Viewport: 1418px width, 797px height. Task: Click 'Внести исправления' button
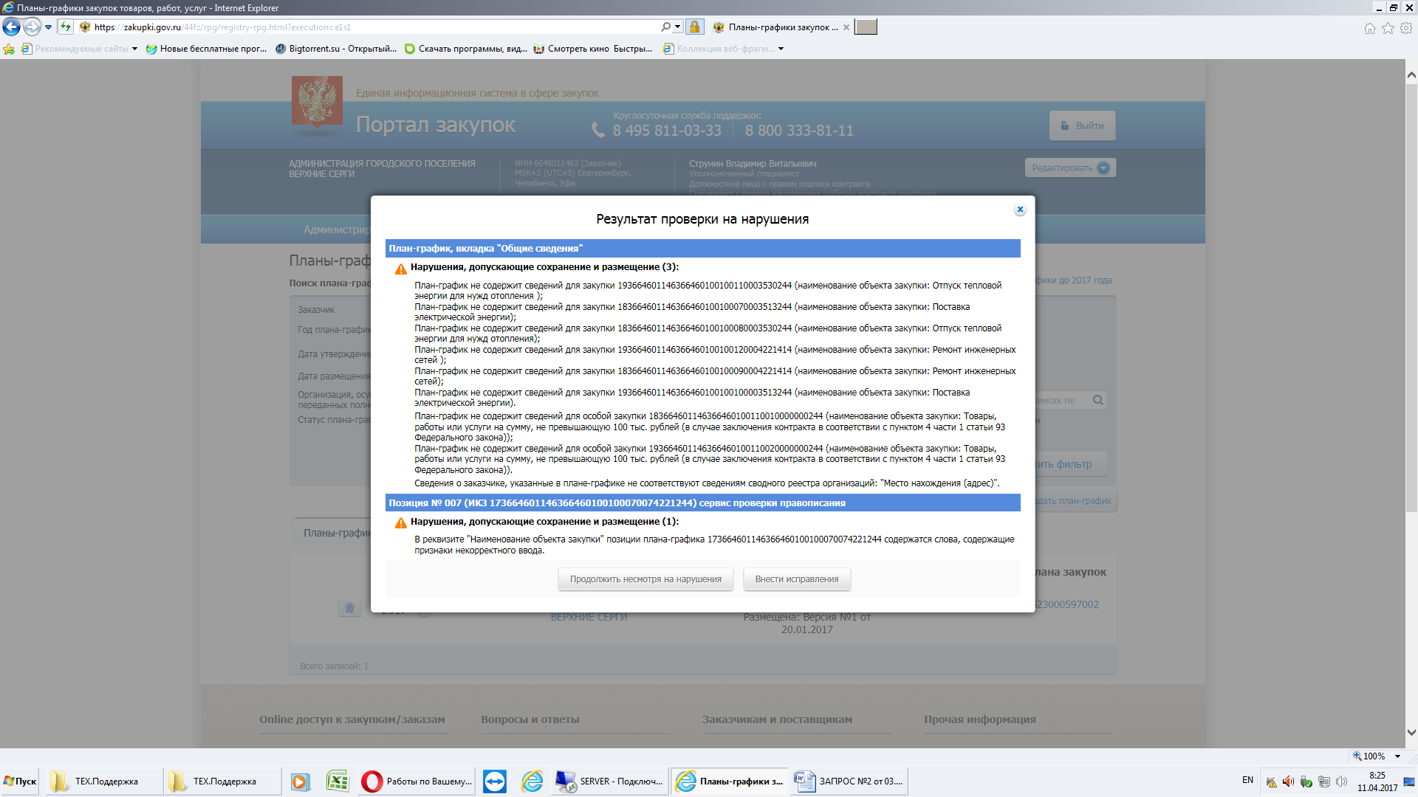pyautogui.click(x=796, y=579)
